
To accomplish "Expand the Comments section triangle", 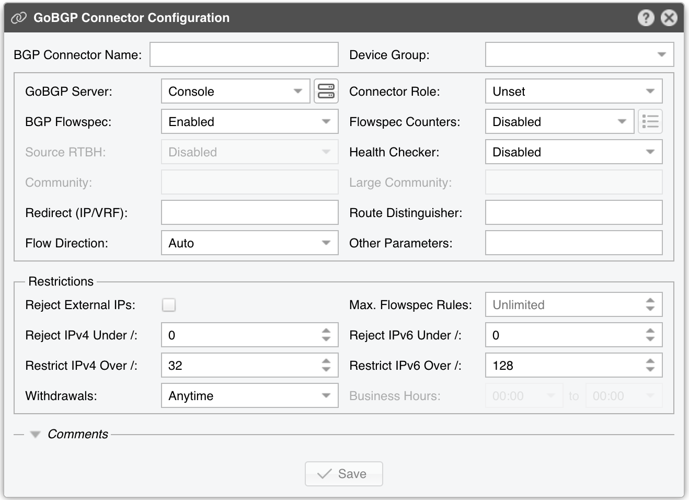I will pos(35,435).
